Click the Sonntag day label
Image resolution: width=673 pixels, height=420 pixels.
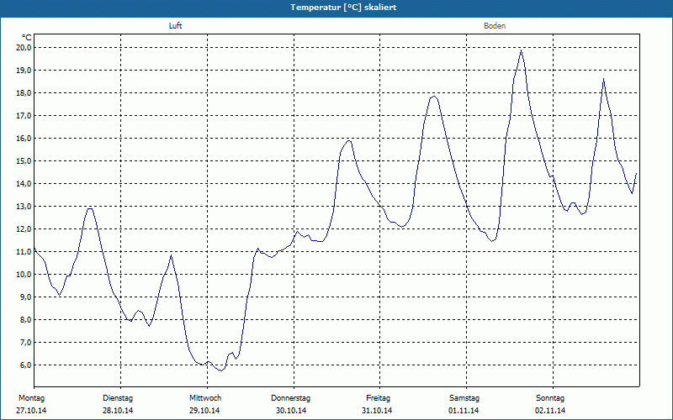[550, 398]
